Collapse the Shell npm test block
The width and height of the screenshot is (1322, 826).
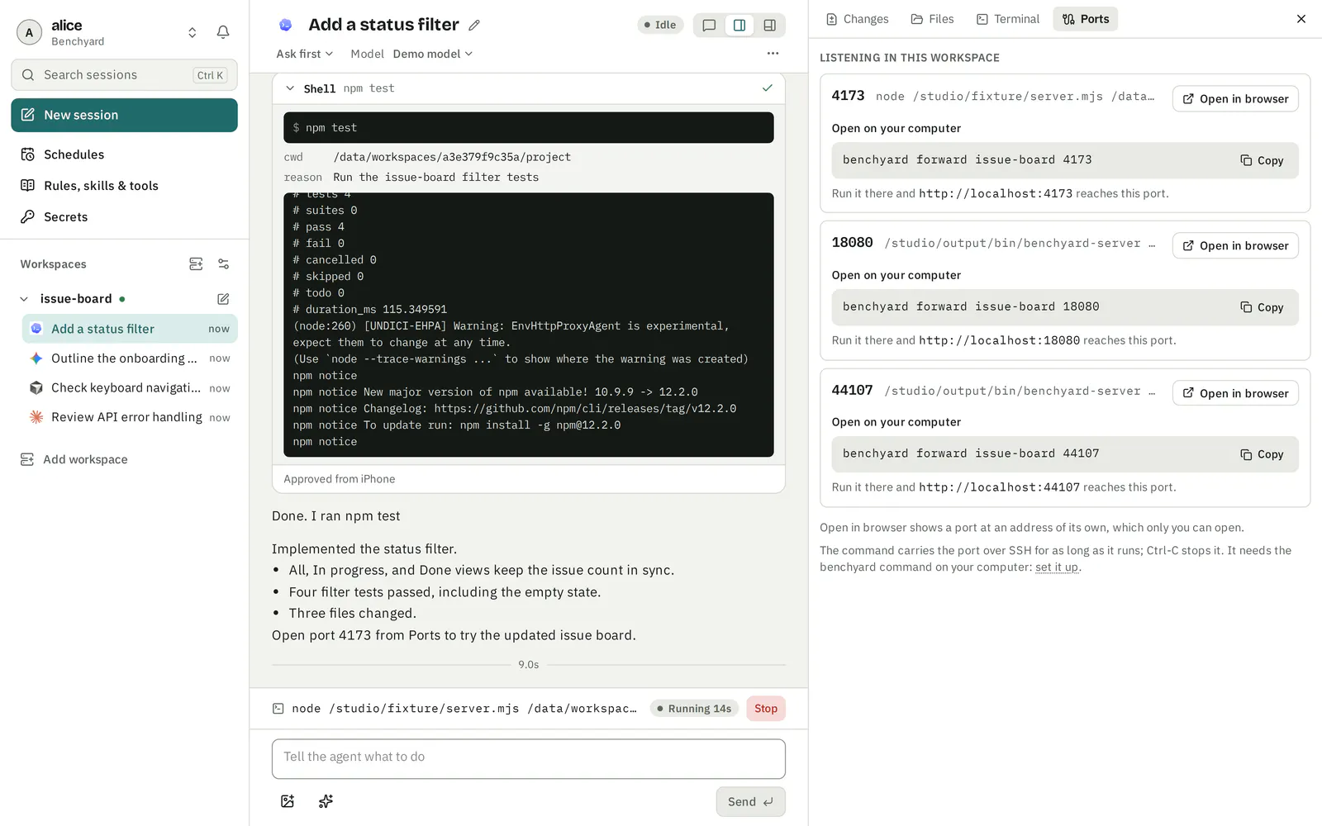pos(290,88)
